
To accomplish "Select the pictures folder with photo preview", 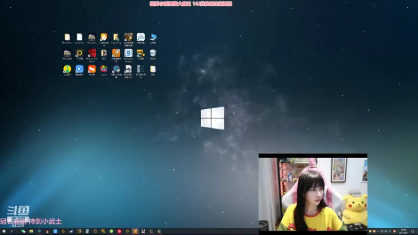I will click(x=104, y=54).
